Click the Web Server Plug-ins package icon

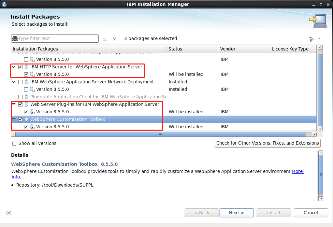coord(26,104)
